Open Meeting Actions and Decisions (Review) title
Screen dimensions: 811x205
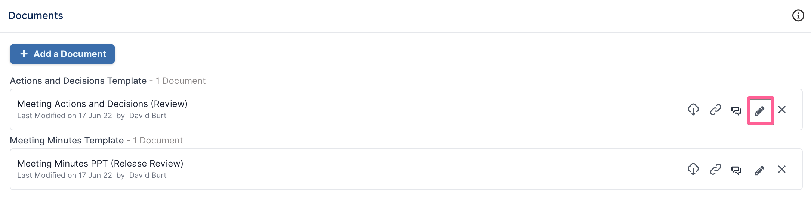102,104
